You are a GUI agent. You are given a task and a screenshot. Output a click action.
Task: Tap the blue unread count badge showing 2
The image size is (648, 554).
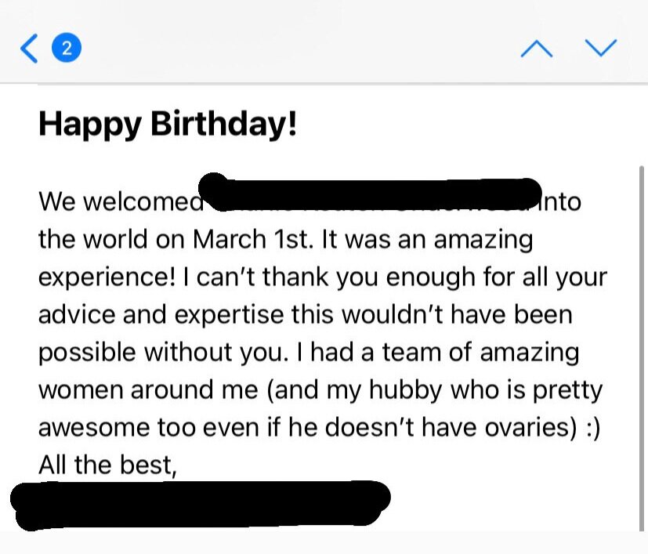tap(66, 48)
